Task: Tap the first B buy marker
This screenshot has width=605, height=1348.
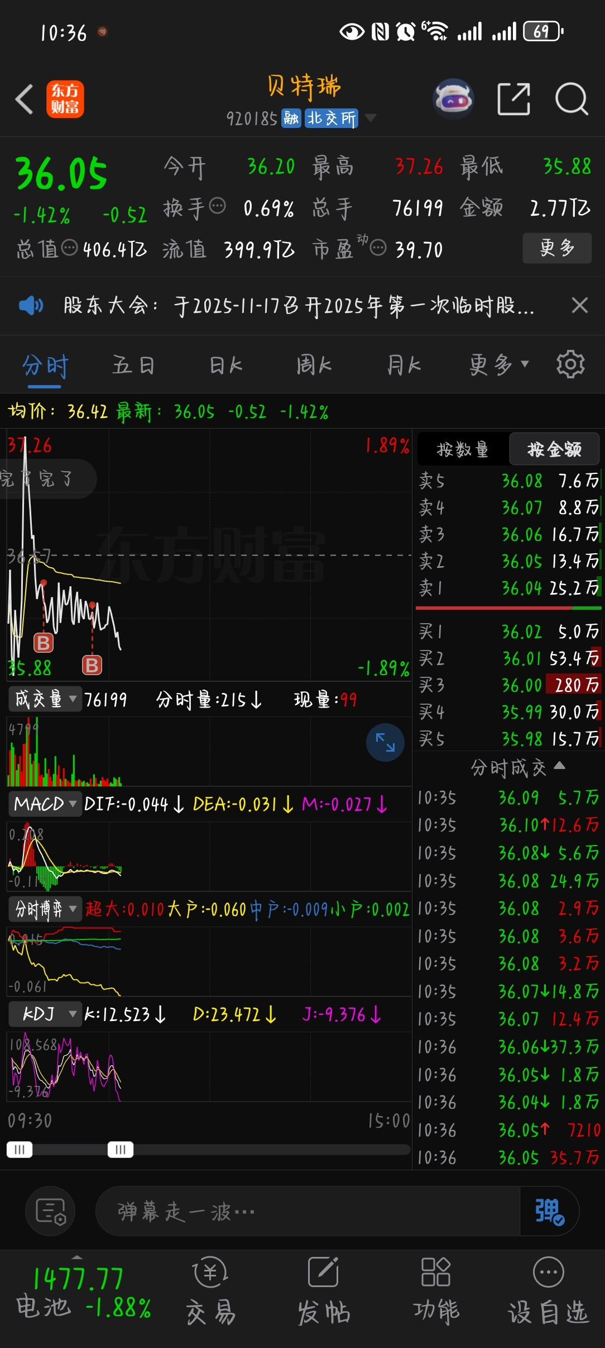Action: coord(44,643)
